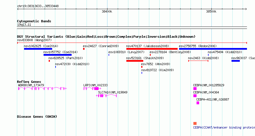
Task: Open the esv7652 (Ahn2009) label
Action: click(x=156, y=64)
